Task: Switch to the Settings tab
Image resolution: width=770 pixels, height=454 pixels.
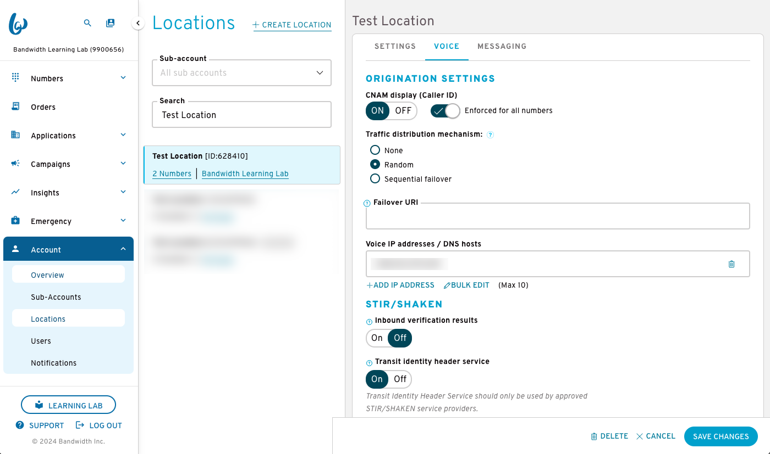Action: 395,46
